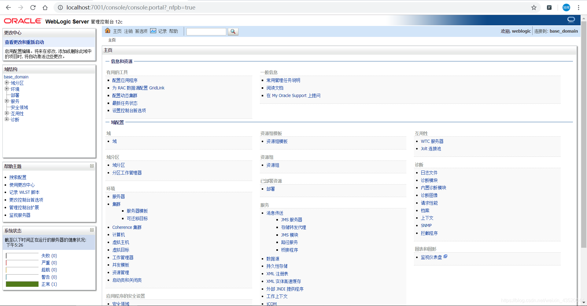Open 监视仪表盘 link
Image resolution: width=587 pixels, height=306 pixels.
click(431, 257)
